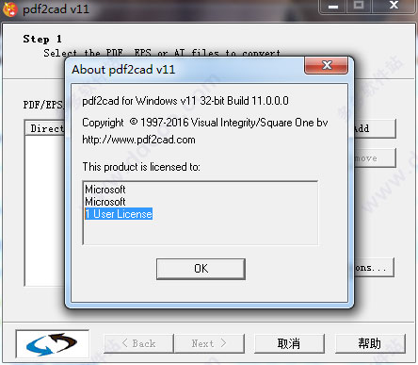Click the 帮助 help button
Screen dimensions: 418x365
pyautogui.click(x=370, y=343)
